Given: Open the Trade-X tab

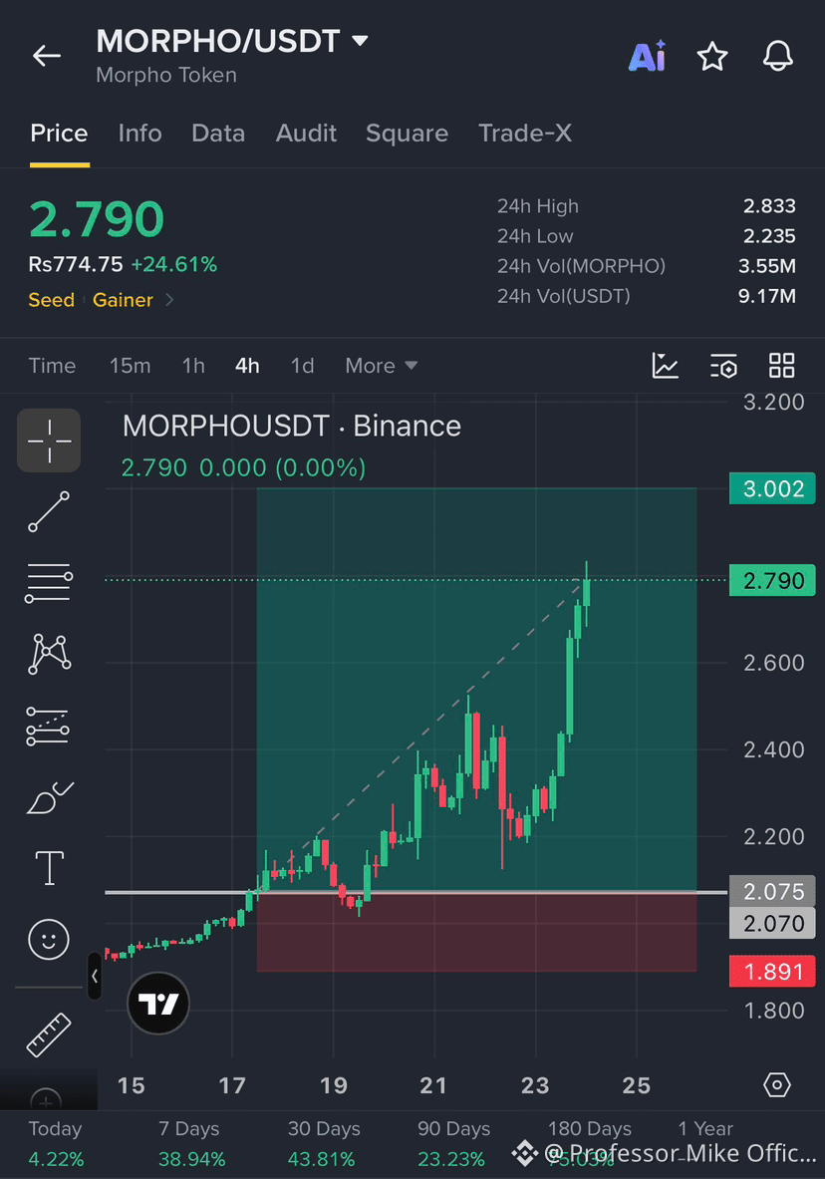Looking at the screenshot, I should (x=525, y=134).
